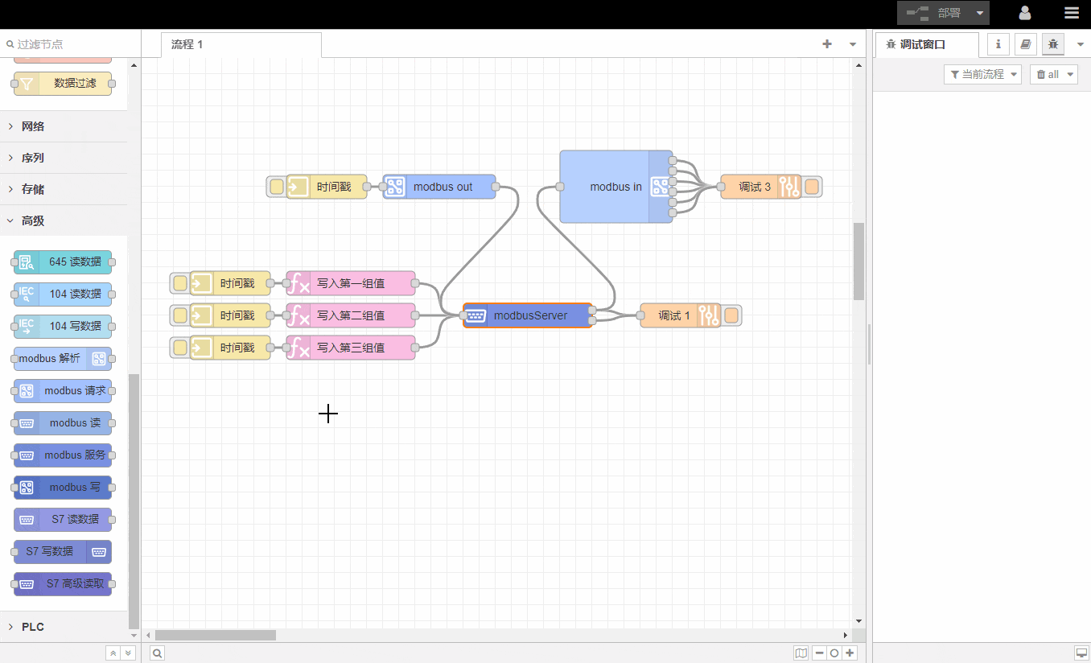Open the deploy options dropdown arrow

coord(979,13)
